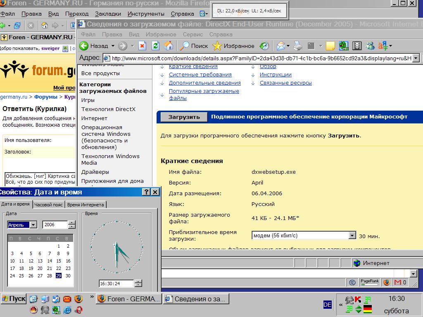The width and height of the screenshot is (423, 317).
Task: Open Firefox Инструменты menu
Action: tap(146, 14)
